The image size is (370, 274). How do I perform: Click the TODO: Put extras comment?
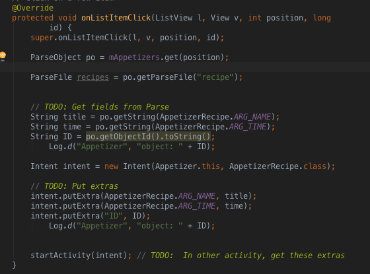(x=74, y=186)
